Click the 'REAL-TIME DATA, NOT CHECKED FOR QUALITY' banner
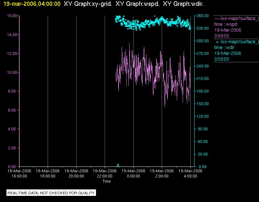 [51, 193]
